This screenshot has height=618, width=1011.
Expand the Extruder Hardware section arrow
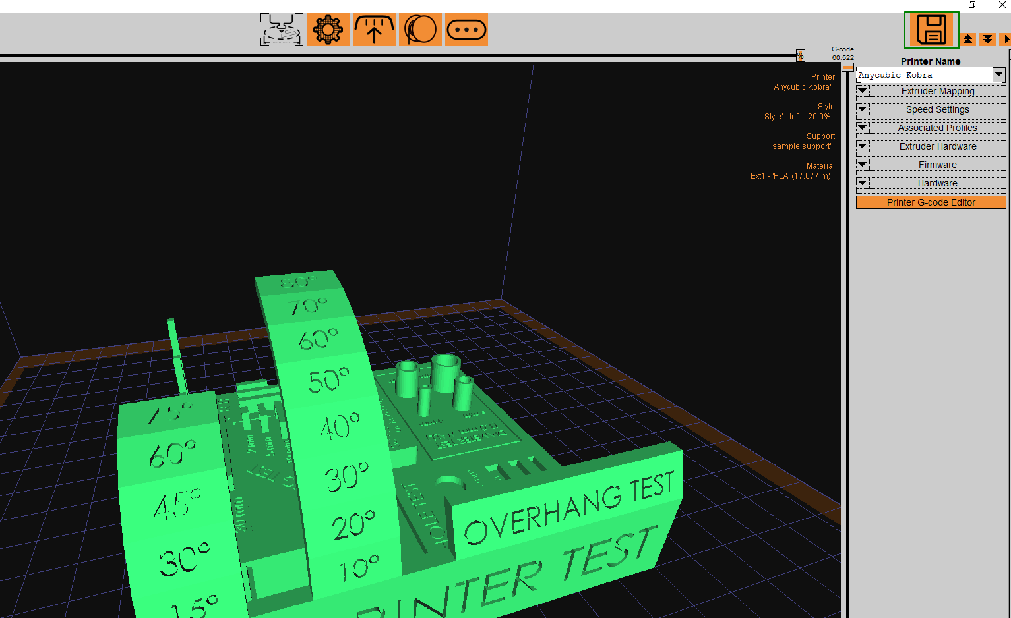(x=863, y=146)
